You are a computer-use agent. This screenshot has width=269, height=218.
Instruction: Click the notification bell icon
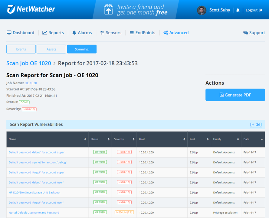pos(238,10)
